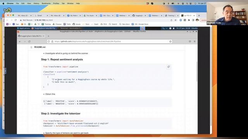This screenshot has width=248, height=139.
Task: Open Dropbox icon in macOS menu bar
Action: (148, 3)
